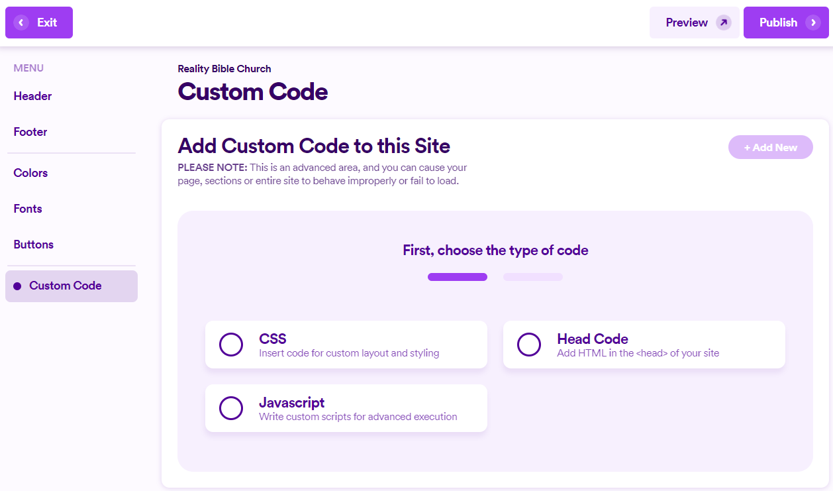The height and width of the screenshot is (491, 833).
Task: Click the Add New button
Action: pos(770,147)
